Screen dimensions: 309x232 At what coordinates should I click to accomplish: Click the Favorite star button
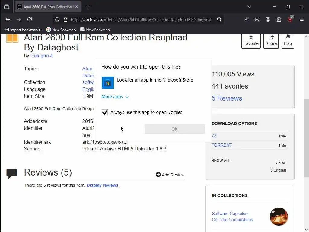(x=251, y=41)
